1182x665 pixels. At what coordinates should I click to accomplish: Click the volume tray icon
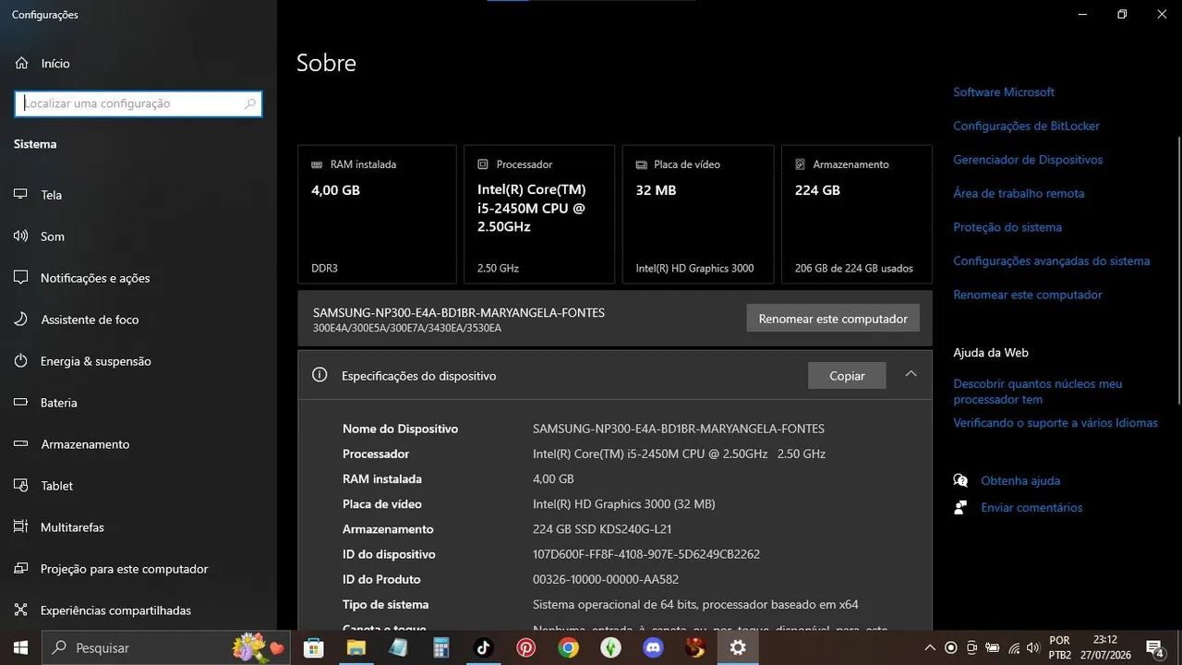(x=1034, y=648)
